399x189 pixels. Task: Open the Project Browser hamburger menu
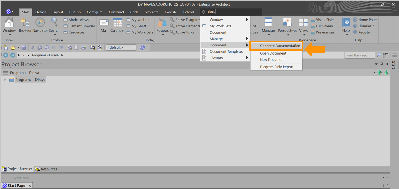5,73
